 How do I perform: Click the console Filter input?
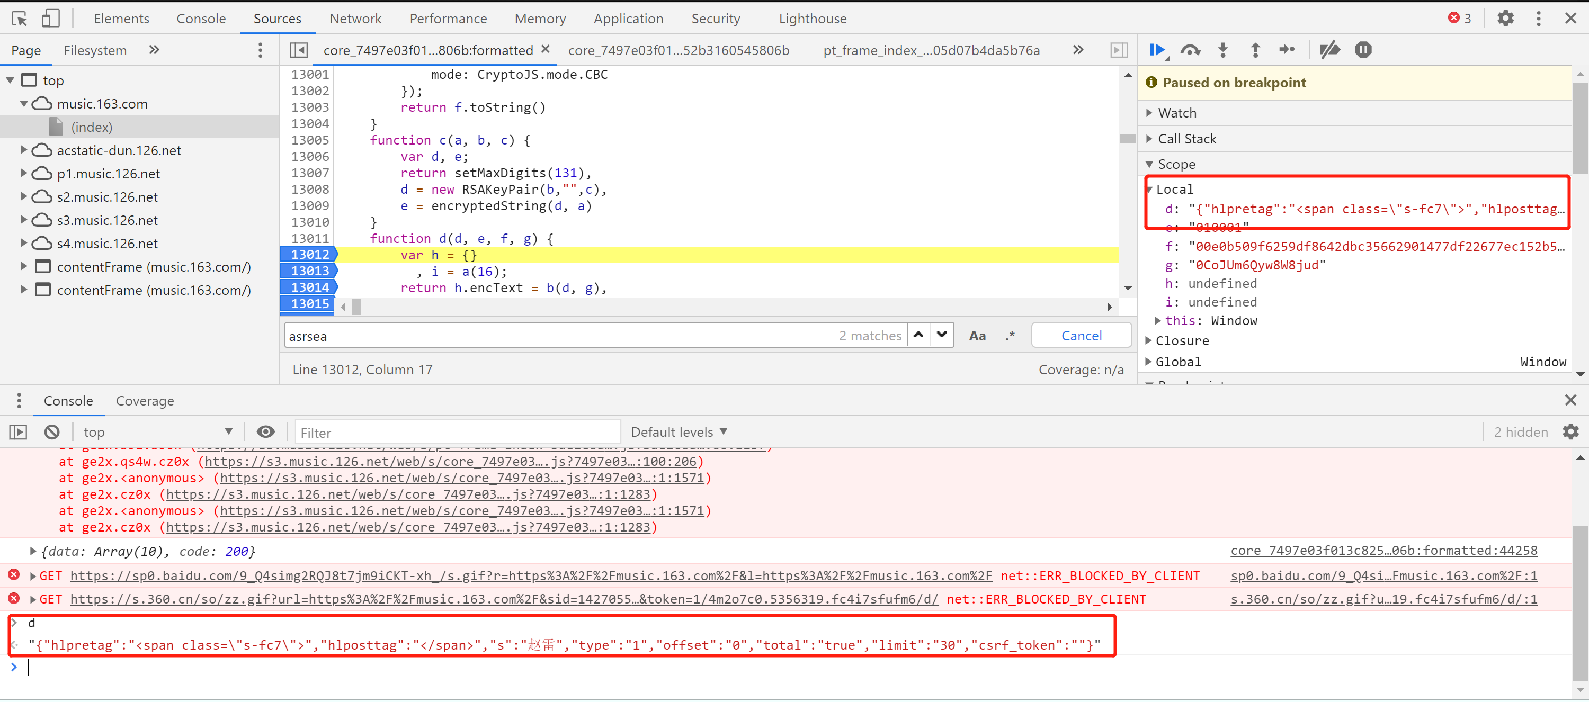coord(457,433)
